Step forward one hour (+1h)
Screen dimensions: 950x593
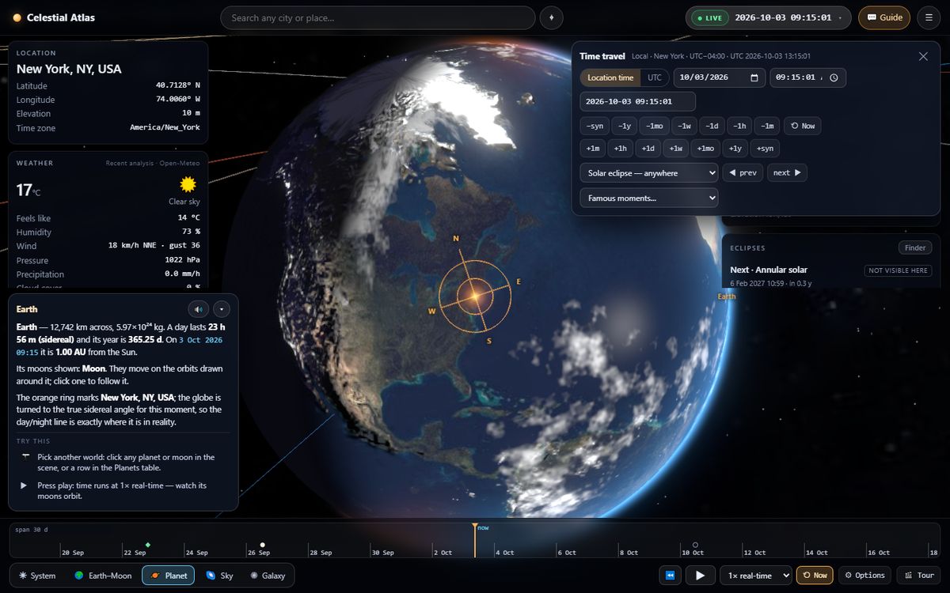tap(620, 148)
